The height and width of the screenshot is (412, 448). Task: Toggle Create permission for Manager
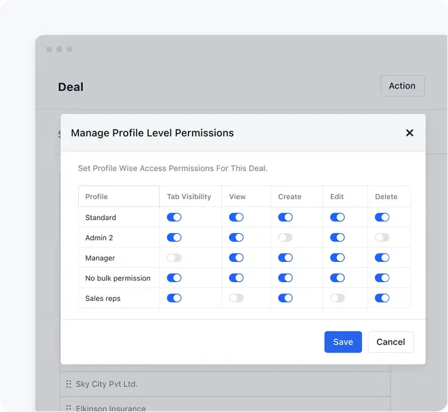[x=285, y=258]
